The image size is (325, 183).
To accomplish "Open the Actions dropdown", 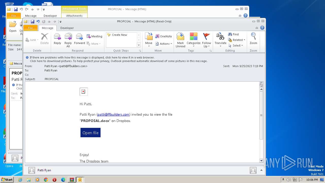I will [164, 44].
